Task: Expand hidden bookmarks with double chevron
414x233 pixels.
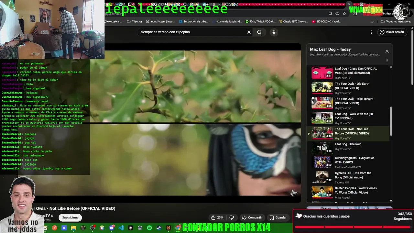Action: [372, 22]
